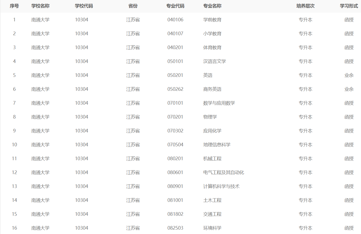
Task: Select sequence number 7
Action: [x=14, y=103]
